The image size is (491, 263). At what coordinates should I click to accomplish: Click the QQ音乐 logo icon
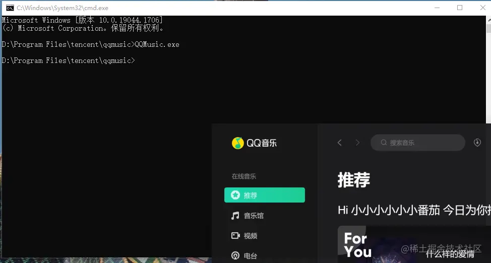pos(237,143)
